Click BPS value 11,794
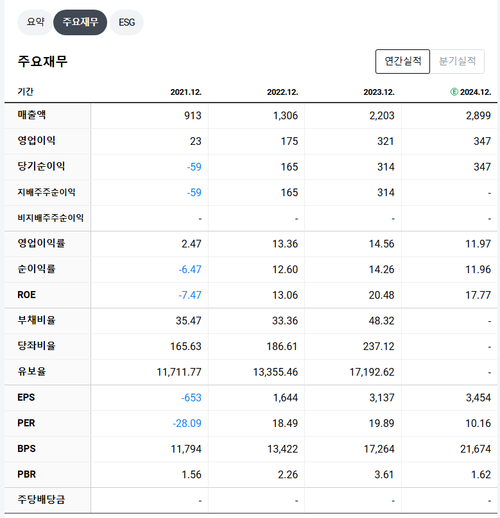The image size is (500, 518). [x=186, y=449]
